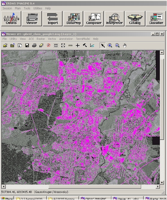The image size is (167, 200).
Task: Open the DataPrep module
Action: [x=73, y=19]
